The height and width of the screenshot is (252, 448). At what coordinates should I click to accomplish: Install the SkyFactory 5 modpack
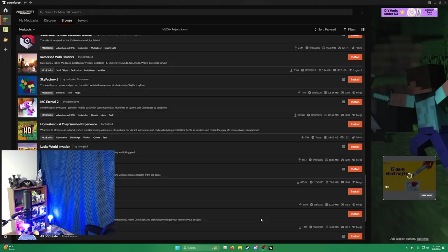pyautogui.click(x=355, y=79)
